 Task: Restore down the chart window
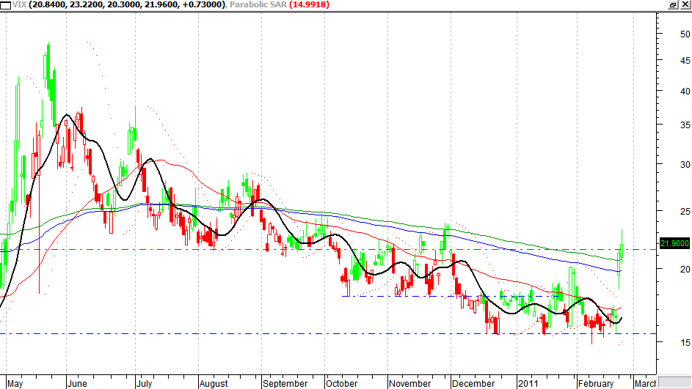pos(673,4)
